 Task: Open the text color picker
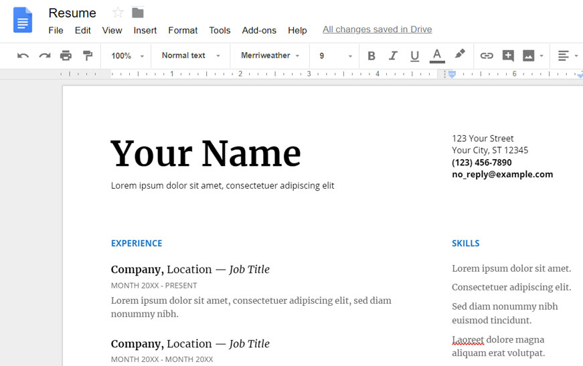coord(437,56)
